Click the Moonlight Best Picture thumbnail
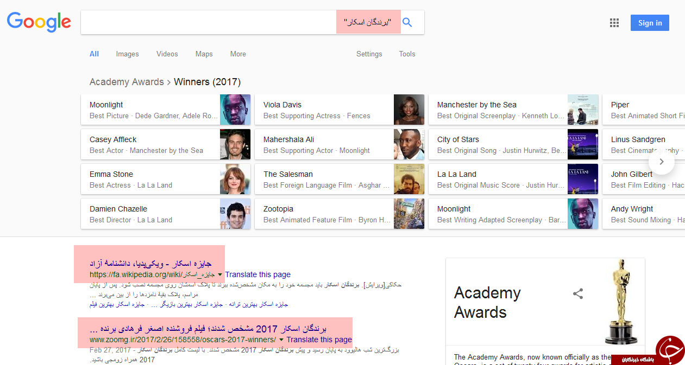Viewport: 685px width, 365px height. click(x=235, y=110)
